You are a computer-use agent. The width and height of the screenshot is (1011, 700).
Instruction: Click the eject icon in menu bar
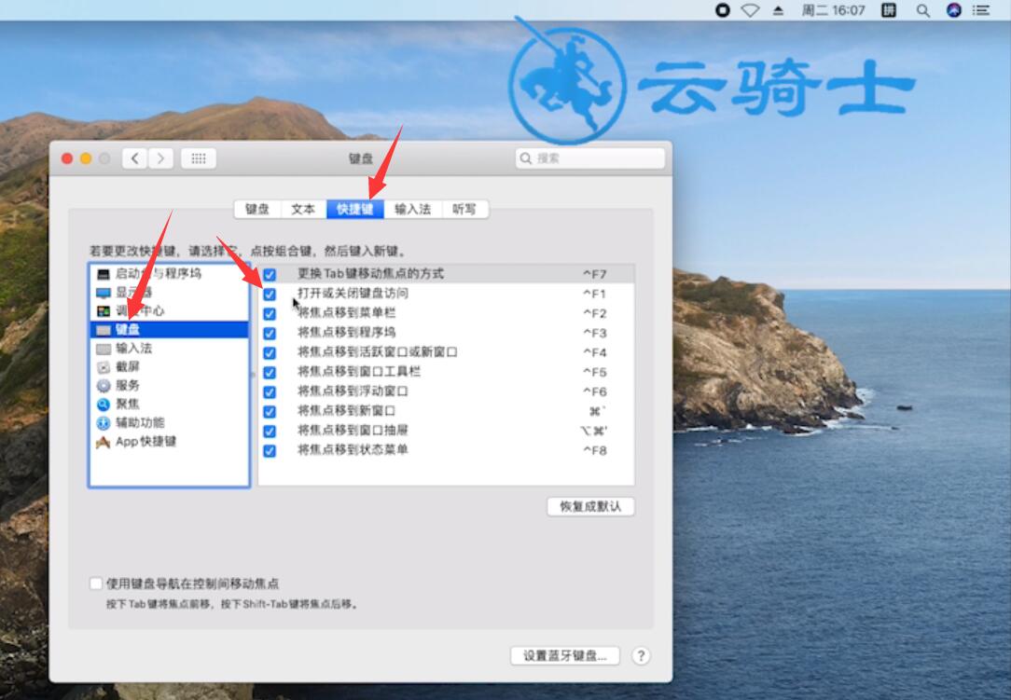click(x=778, y=10)
